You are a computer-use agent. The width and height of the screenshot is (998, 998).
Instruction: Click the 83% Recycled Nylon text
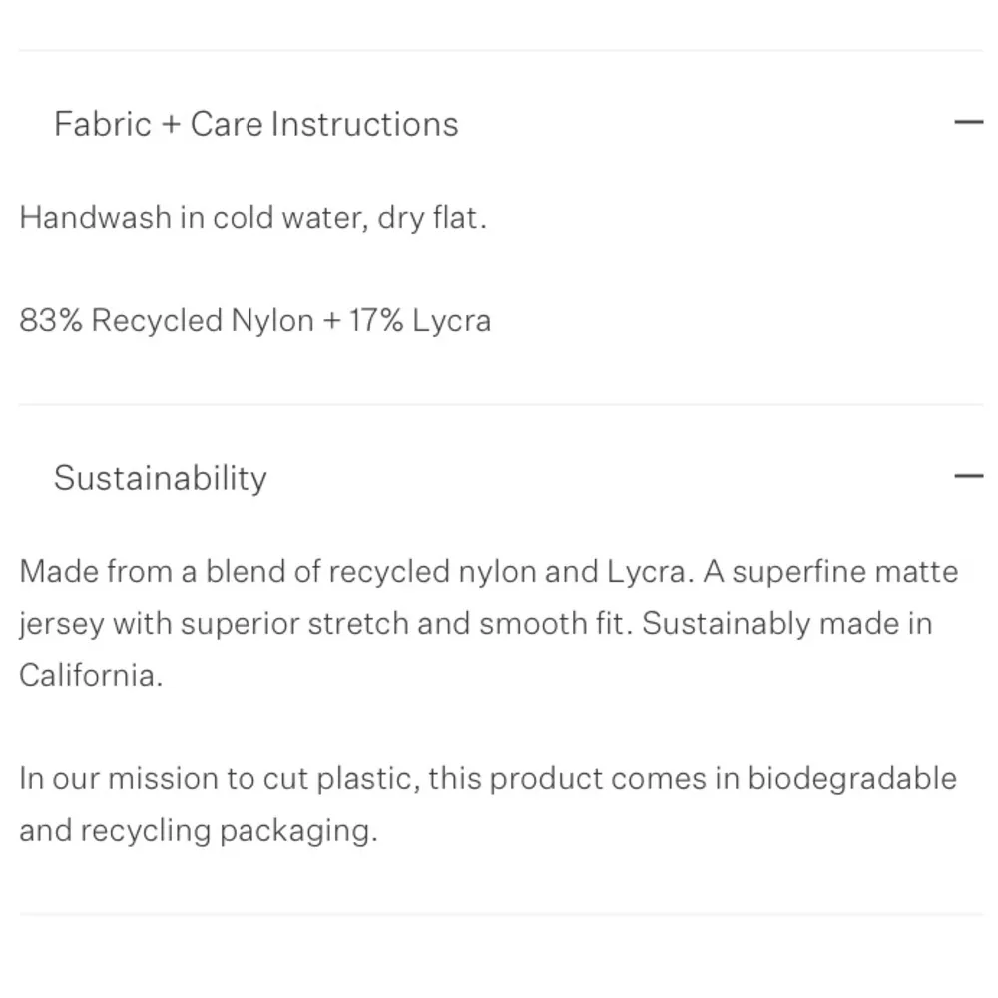[166, 321]
